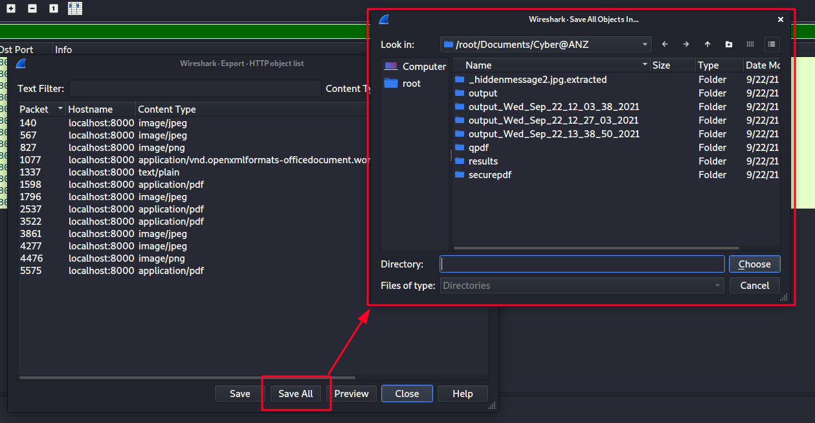Click the Wireshark fin icon in the Export dialog title

point(21,63)
